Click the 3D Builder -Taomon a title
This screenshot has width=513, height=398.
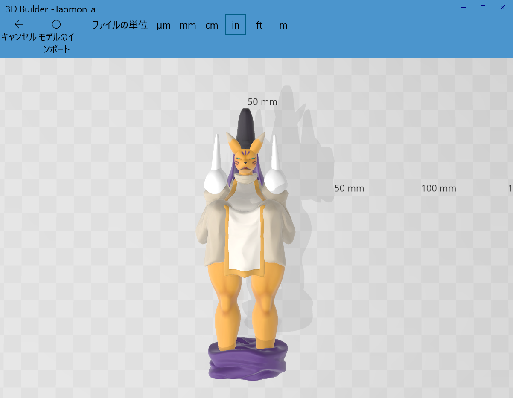[x=50, y=9]
